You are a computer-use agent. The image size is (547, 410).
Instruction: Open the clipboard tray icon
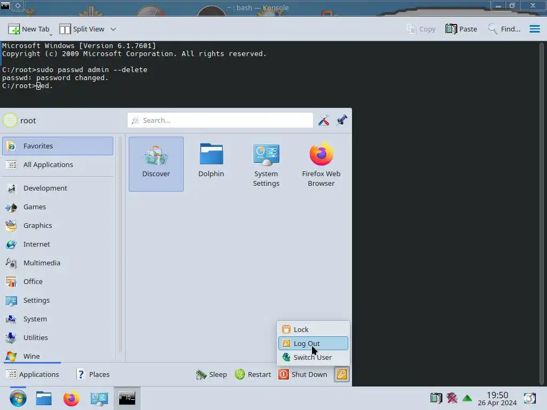click(436, 398)
